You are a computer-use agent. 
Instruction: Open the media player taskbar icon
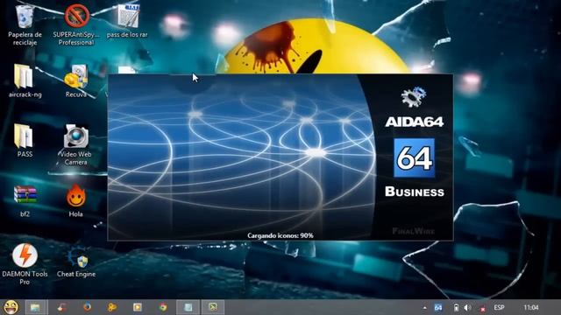coord(138,307)
